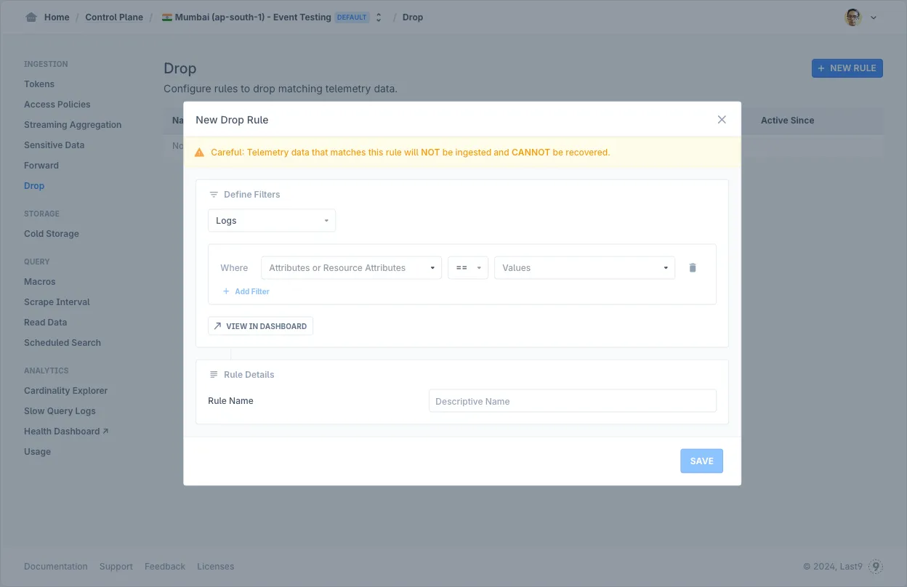Screen dimensions: 907x587
Task: Delete the filter row with trash icon
Action: click(x=693, y=268)
